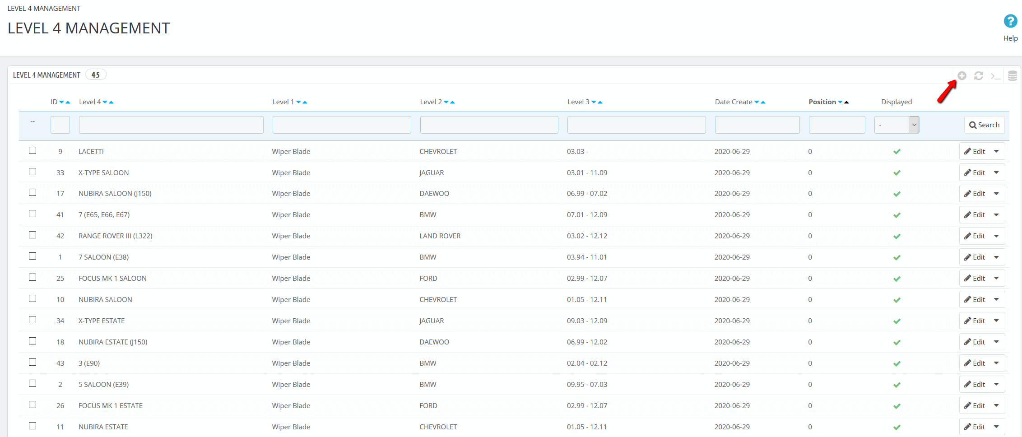Select the checkbox for RANGE ROVER III (L322)
Image resolution: width=1022 pixels, height=437 pixels.
(x=32, y=235)
